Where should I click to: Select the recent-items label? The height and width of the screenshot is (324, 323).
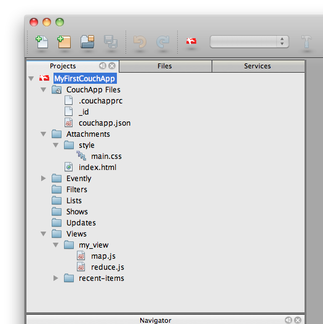point(102,278)
